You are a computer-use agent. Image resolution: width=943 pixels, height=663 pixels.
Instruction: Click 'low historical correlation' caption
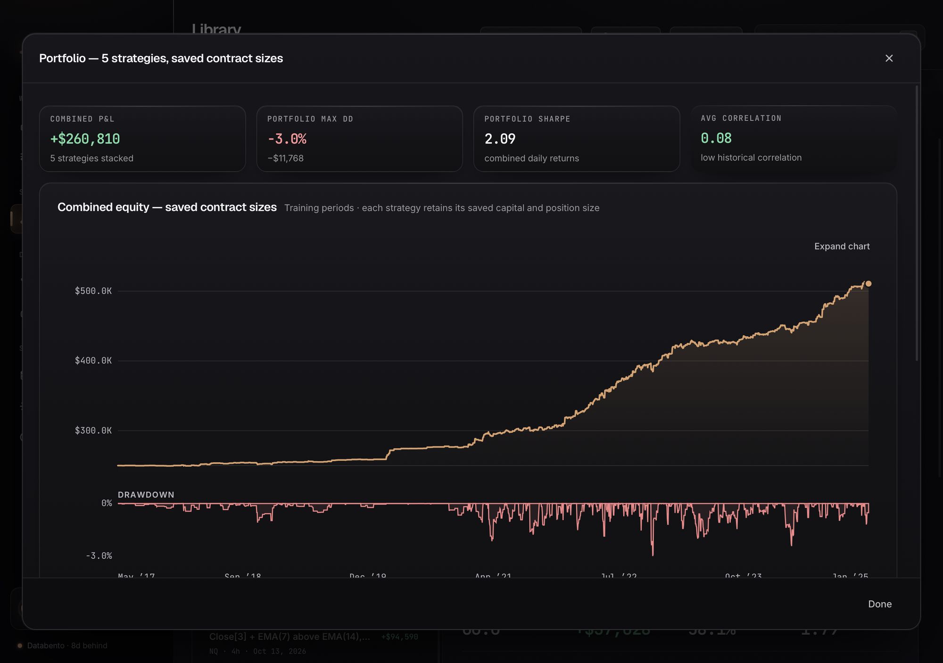pos(751,157)
